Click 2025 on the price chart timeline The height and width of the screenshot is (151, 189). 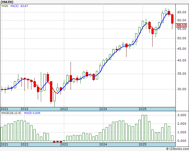pos(143,109)
